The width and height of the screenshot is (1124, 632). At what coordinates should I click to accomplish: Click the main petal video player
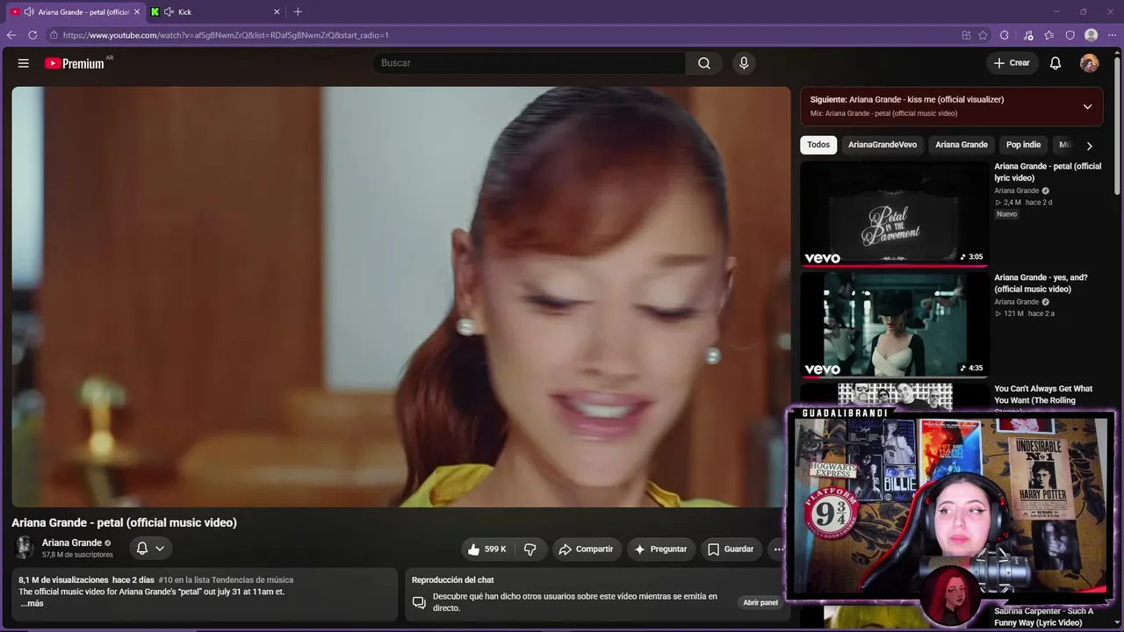tap(401, 297)
